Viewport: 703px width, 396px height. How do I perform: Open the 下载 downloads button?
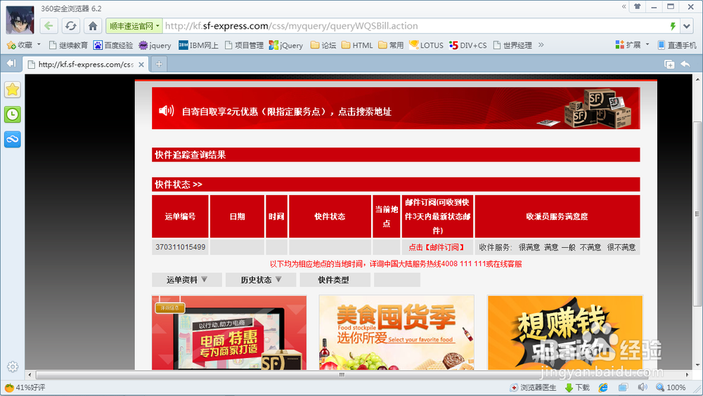click(x=578, y=388)
